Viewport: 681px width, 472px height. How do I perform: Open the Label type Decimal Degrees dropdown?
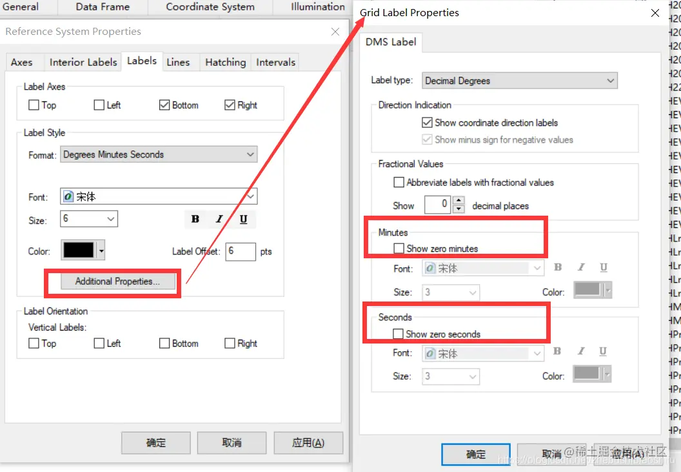(519, 81)
